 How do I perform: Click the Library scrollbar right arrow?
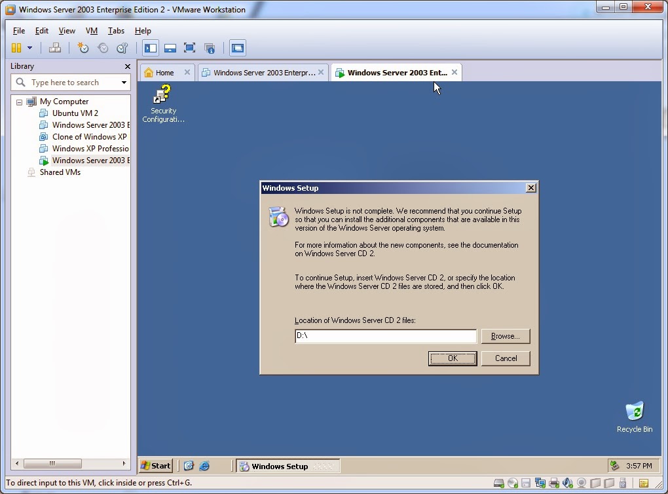124,463
